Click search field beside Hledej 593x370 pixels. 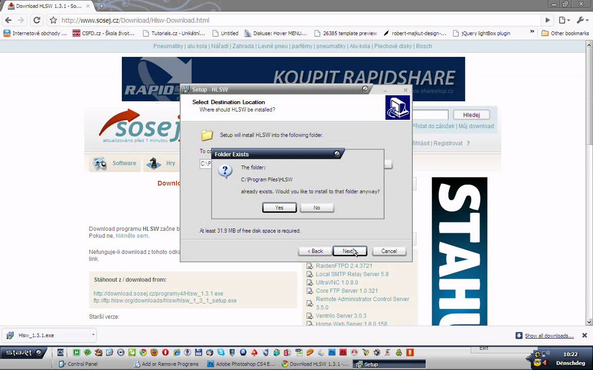pos(430,115)
